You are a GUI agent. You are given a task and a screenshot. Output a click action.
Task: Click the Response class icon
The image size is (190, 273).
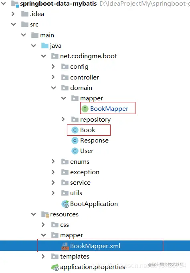click(75, 141)
